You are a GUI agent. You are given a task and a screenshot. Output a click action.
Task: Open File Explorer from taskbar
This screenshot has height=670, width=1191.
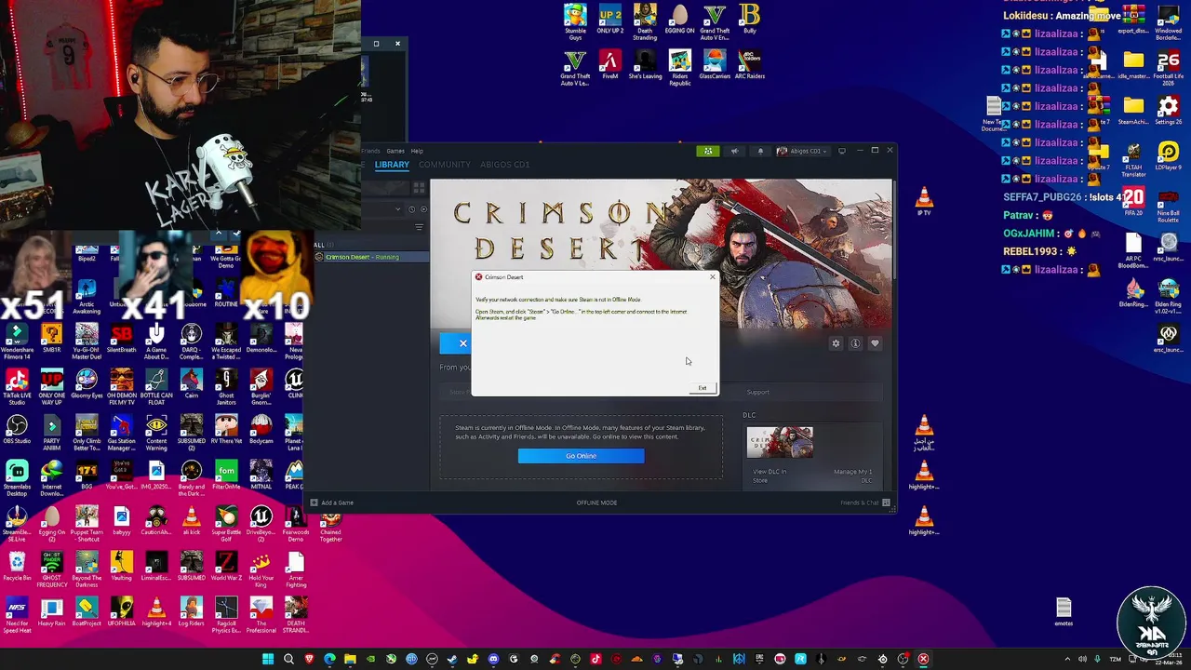point(350,659)
